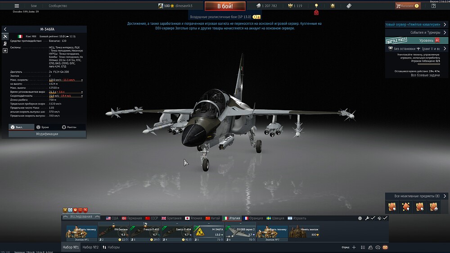Expand Все неактивные предметы (8)
The width and height of the screenshot is (450, 253).
point(416,196)
